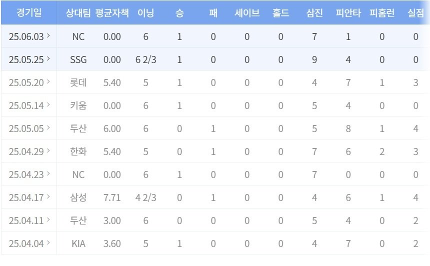Click chevron arrow next to 25.05.14

click(48, 104)
